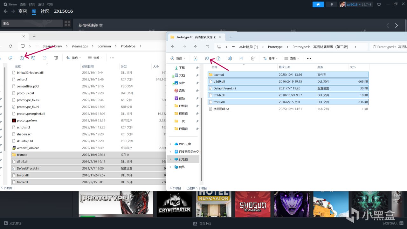The width and height of the screenshot is (407, 229).
Task: Sort by the 名称 column in the left Explorer
Action: [18, 66]
